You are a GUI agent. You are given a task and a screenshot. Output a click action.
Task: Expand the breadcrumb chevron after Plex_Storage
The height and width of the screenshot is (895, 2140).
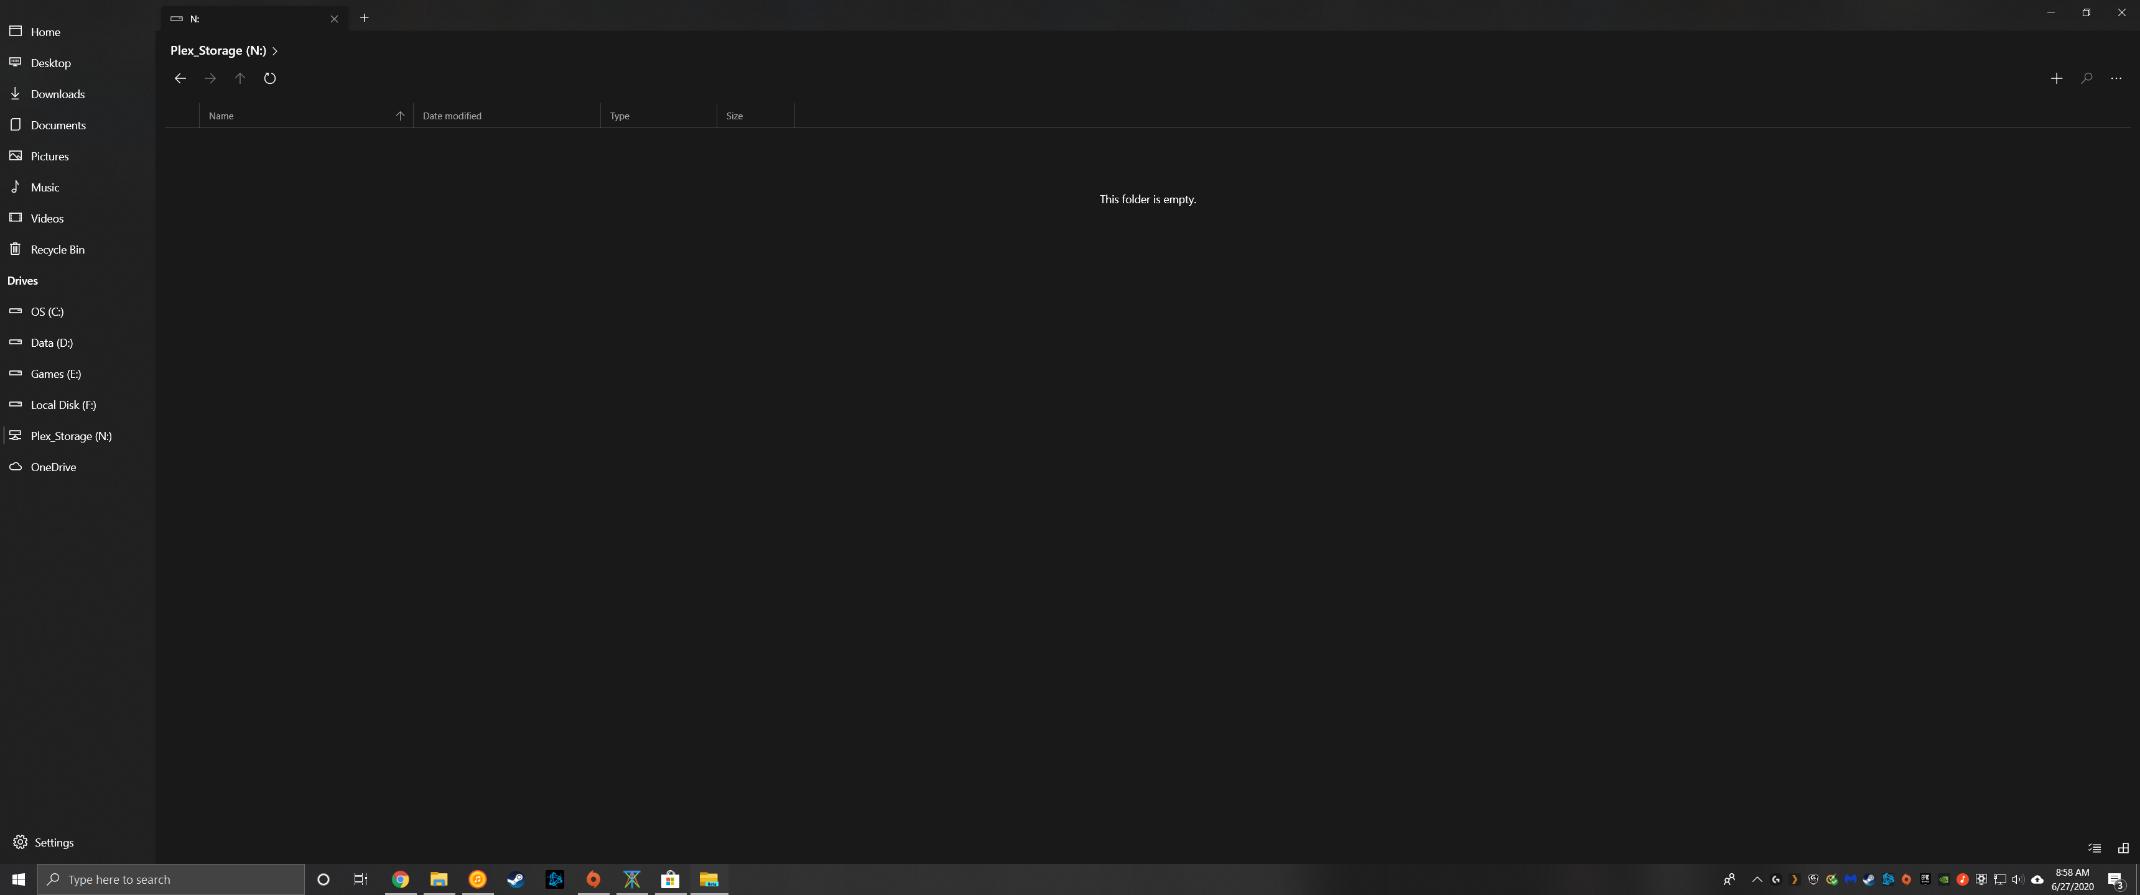[x=275, y=52]
